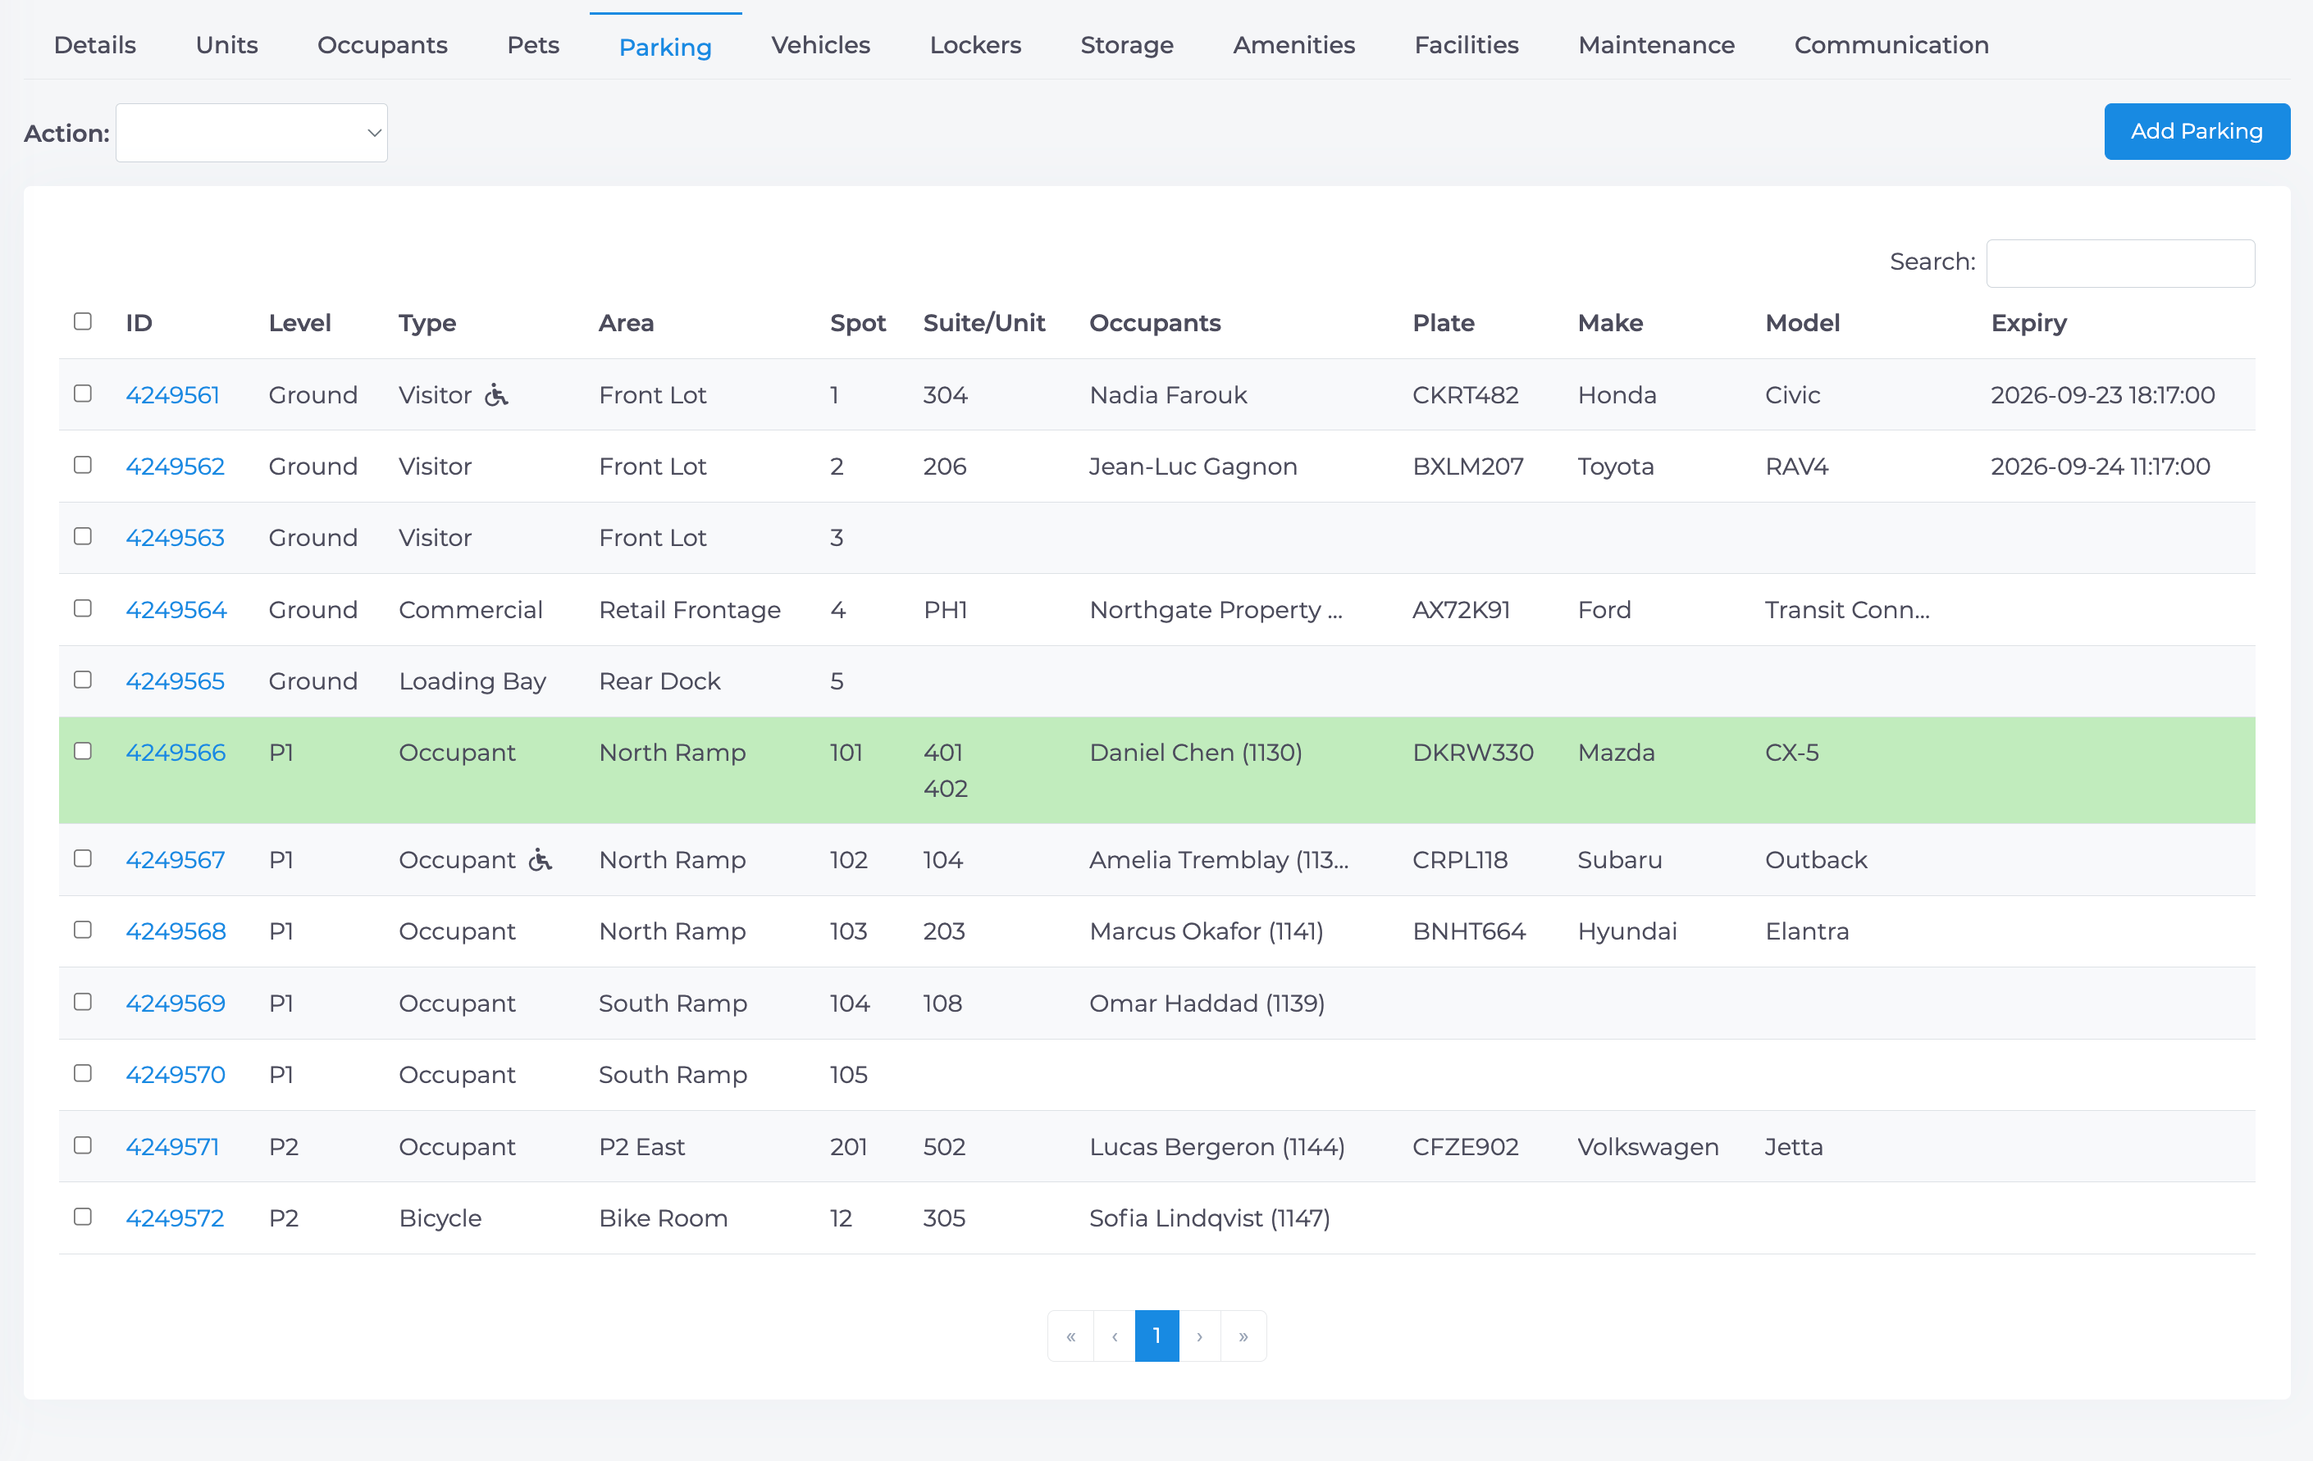This screenshot has height=1461, width=2313.
Task: Select the Details tab
Action: tap(95, 45)
